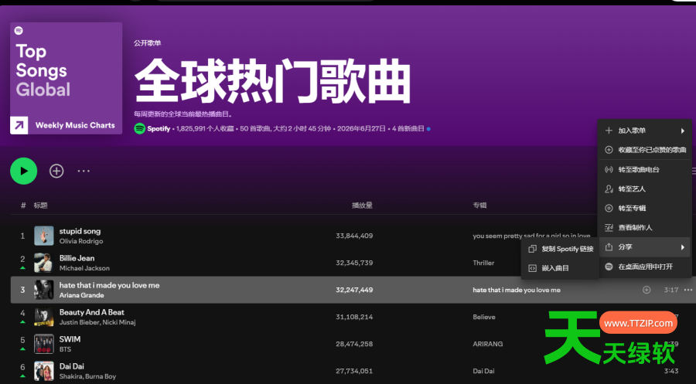Select 查看制作人 menu entry
Image resolution: width=696 pixels, height=384 pixels.
tap(644, 227)
